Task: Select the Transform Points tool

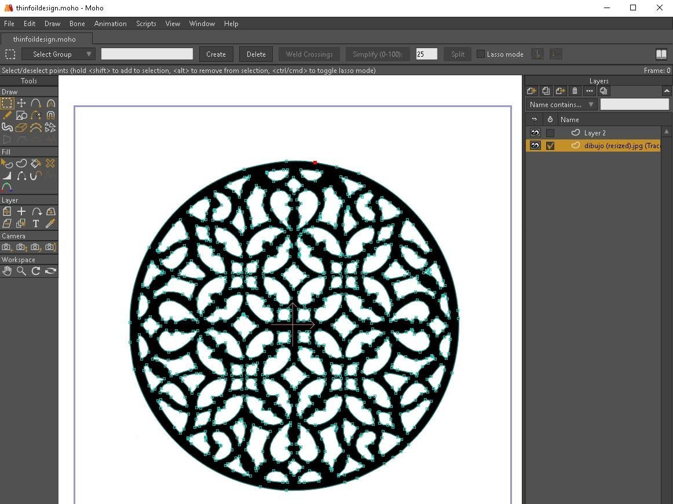Action: pyautogui.click(x=21, y=103)
